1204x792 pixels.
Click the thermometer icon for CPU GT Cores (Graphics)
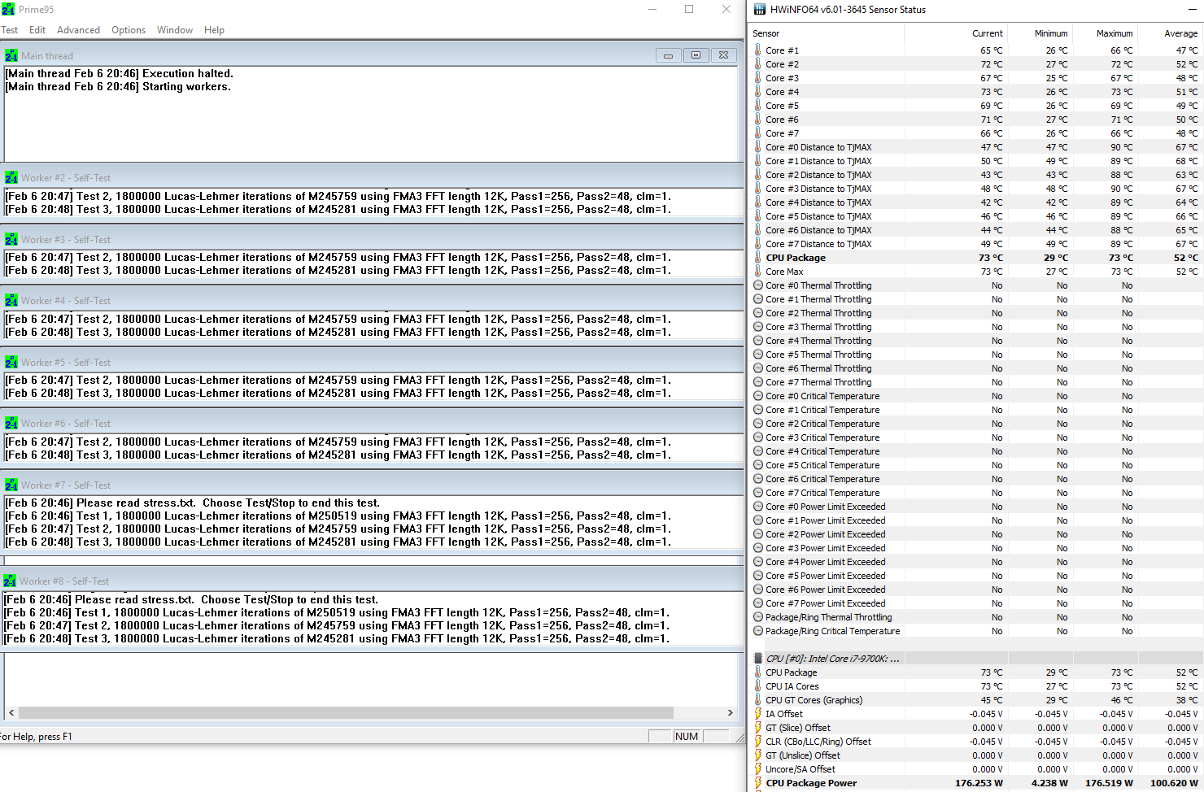[758, 699]
